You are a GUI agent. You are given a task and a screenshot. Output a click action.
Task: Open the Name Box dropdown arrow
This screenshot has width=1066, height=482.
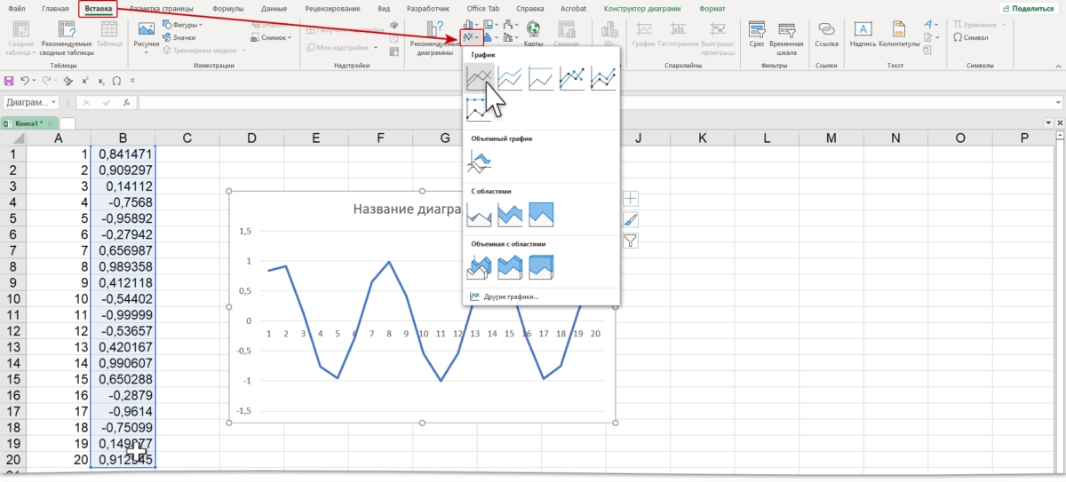(54, 103)
